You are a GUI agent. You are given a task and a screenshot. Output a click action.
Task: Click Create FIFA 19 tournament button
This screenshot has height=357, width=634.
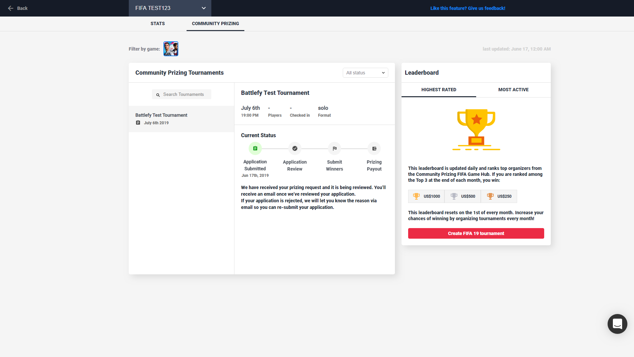476,233
